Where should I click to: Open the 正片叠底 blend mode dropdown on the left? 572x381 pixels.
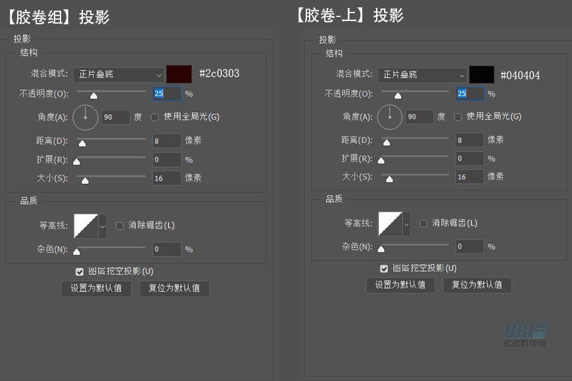(119, 75)
